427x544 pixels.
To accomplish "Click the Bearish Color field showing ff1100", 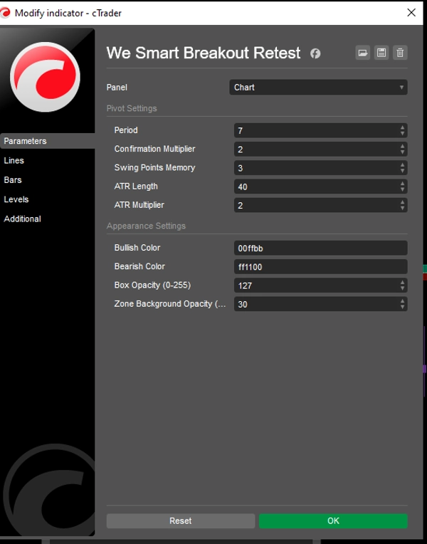I will coord(320,266).
